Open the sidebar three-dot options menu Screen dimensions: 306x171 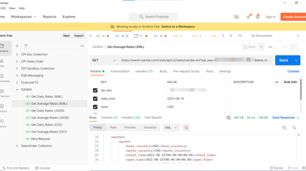[82, 46]
